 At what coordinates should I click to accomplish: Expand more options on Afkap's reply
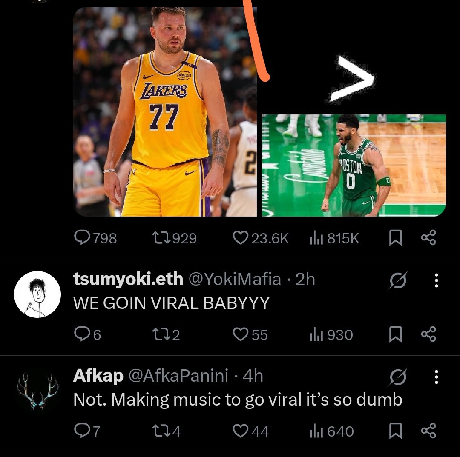436,377
